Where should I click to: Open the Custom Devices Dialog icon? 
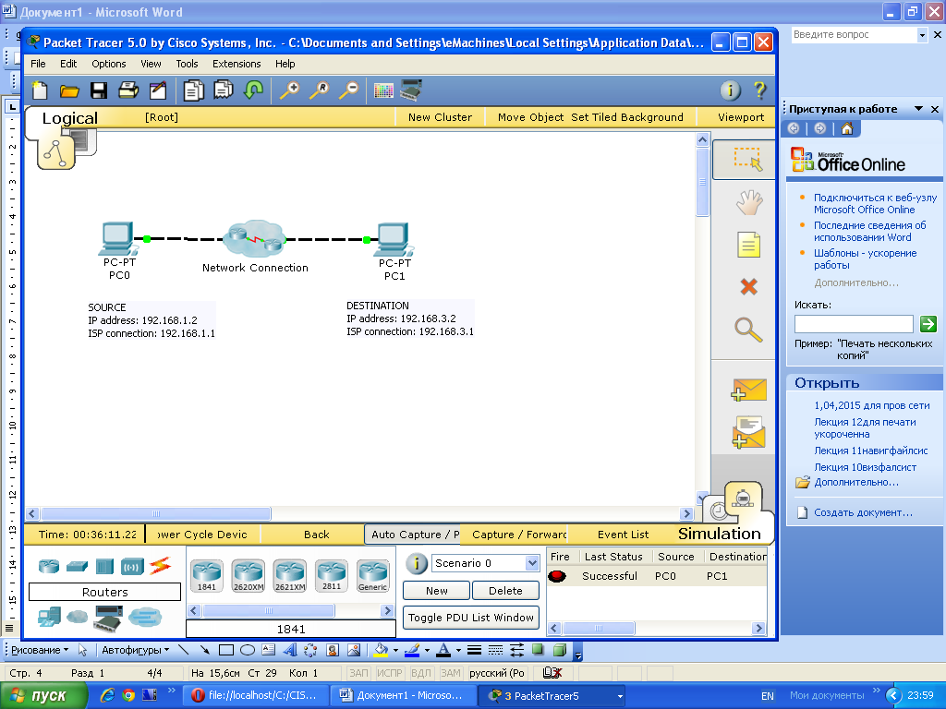[x=411, y=90]
